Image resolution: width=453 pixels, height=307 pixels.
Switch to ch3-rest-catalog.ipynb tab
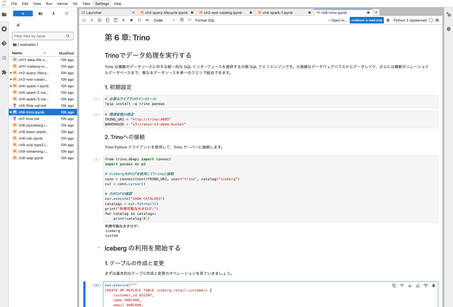tap(223, 13)
